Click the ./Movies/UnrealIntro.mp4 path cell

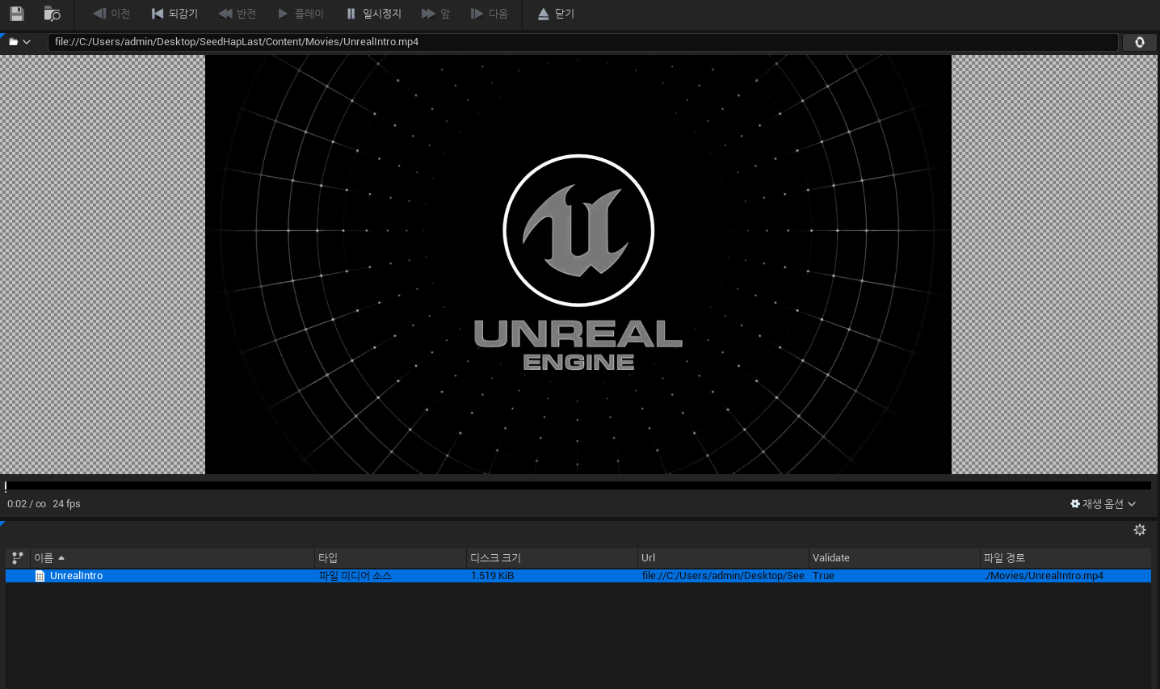point(1044,576)
